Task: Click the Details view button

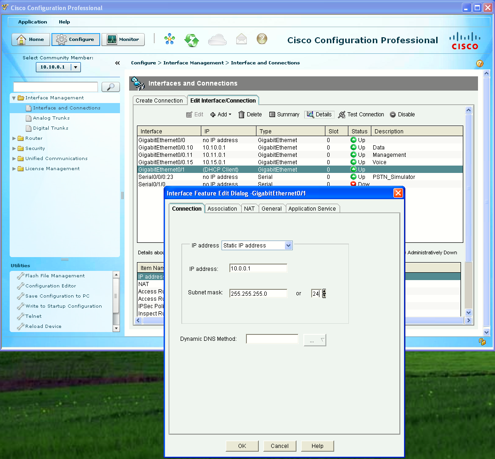Action: point(319,115)
